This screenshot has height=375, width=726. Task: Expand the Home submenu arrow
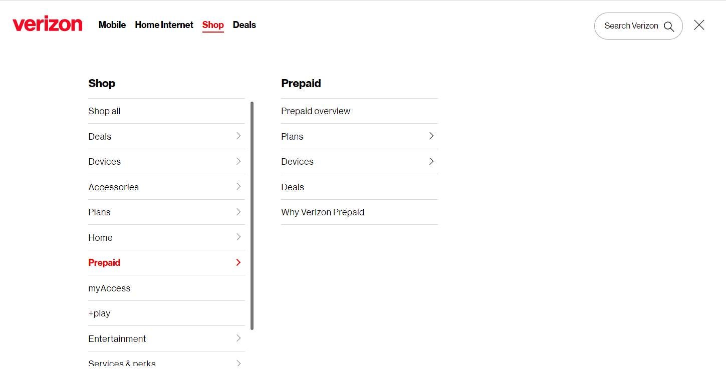tap(238, 237)
